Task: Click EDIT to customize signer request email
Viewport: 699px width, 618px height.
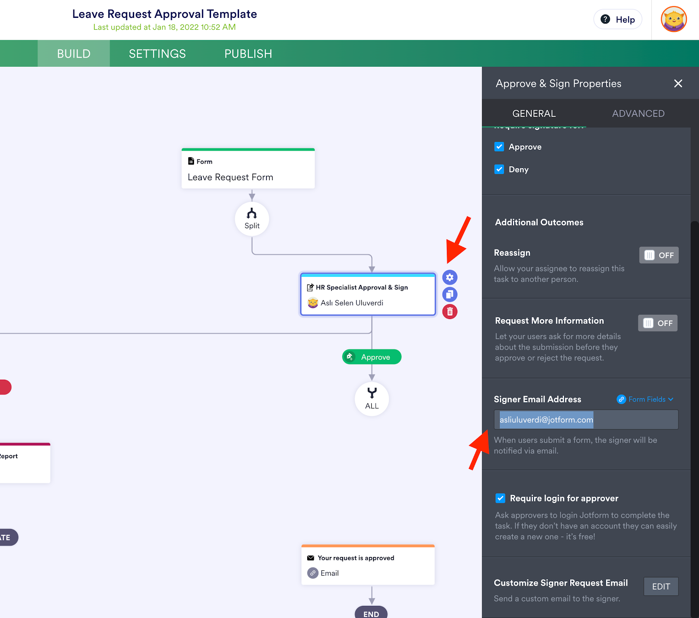Action: click(661, 586)
